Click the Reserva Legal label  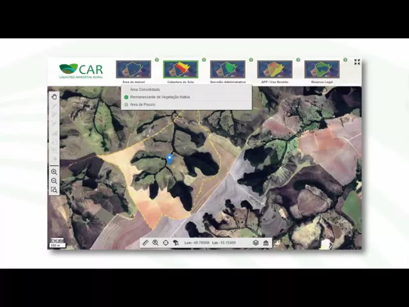click(x=322, y=82)
